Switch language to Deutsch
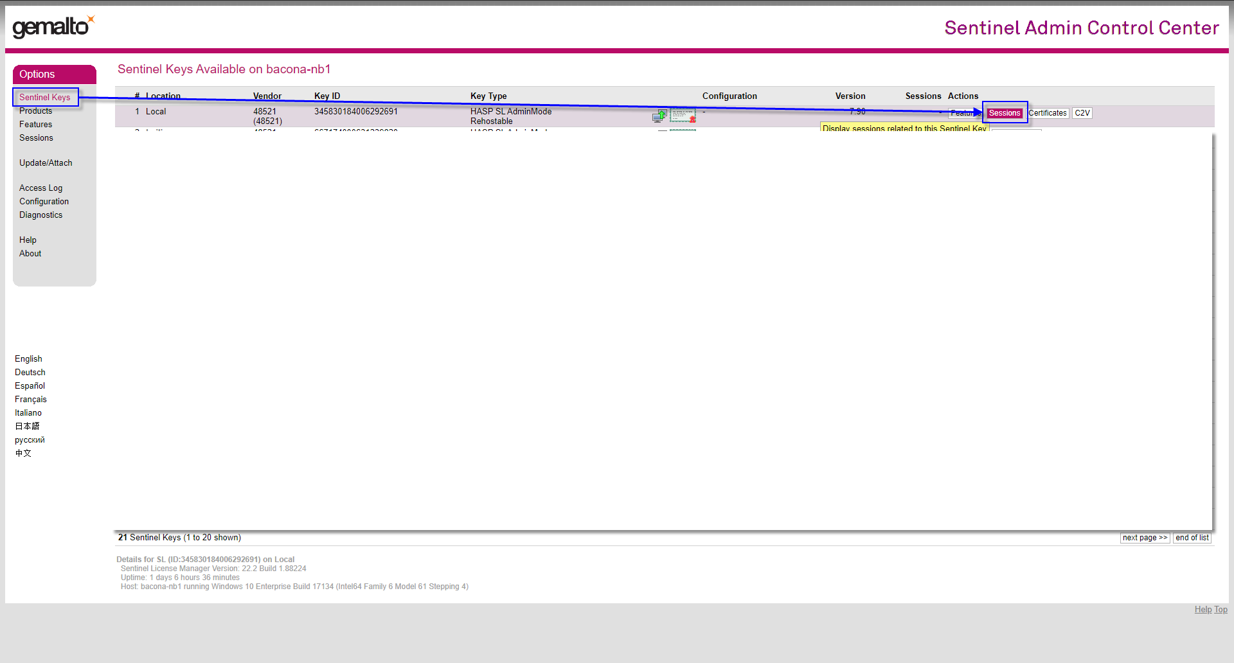Image resolution: width=1234 pixels, height=663 pixels. point(30,373)
